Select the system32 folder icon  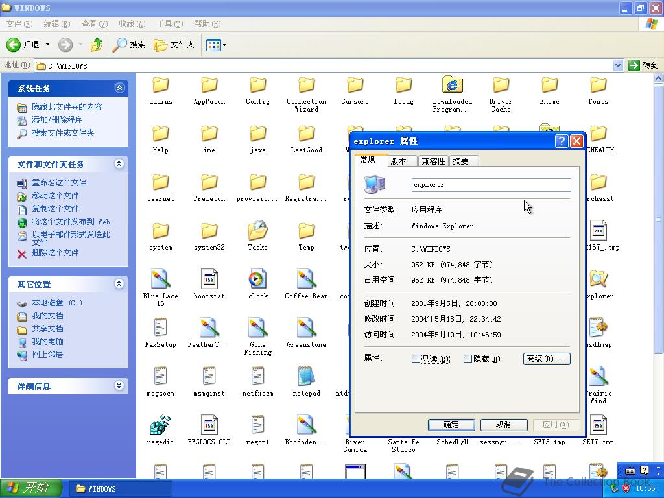[209, 231]
